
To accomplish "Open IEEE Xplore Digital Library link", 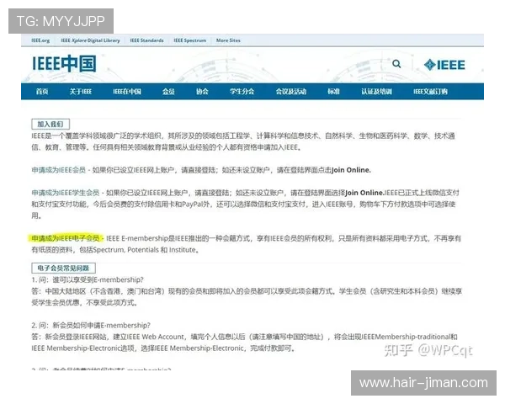I will coord(91,40).
